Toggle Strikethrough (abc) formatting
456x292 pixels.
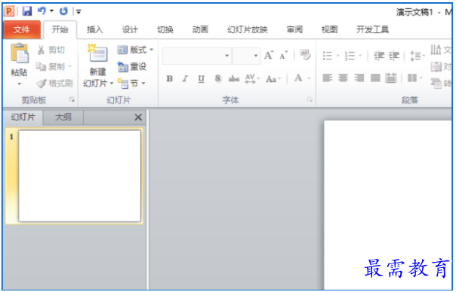coord(234,78)
